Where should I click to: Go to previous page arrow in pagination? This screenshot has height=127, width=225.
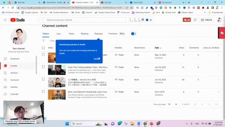(x=202, y=104)
